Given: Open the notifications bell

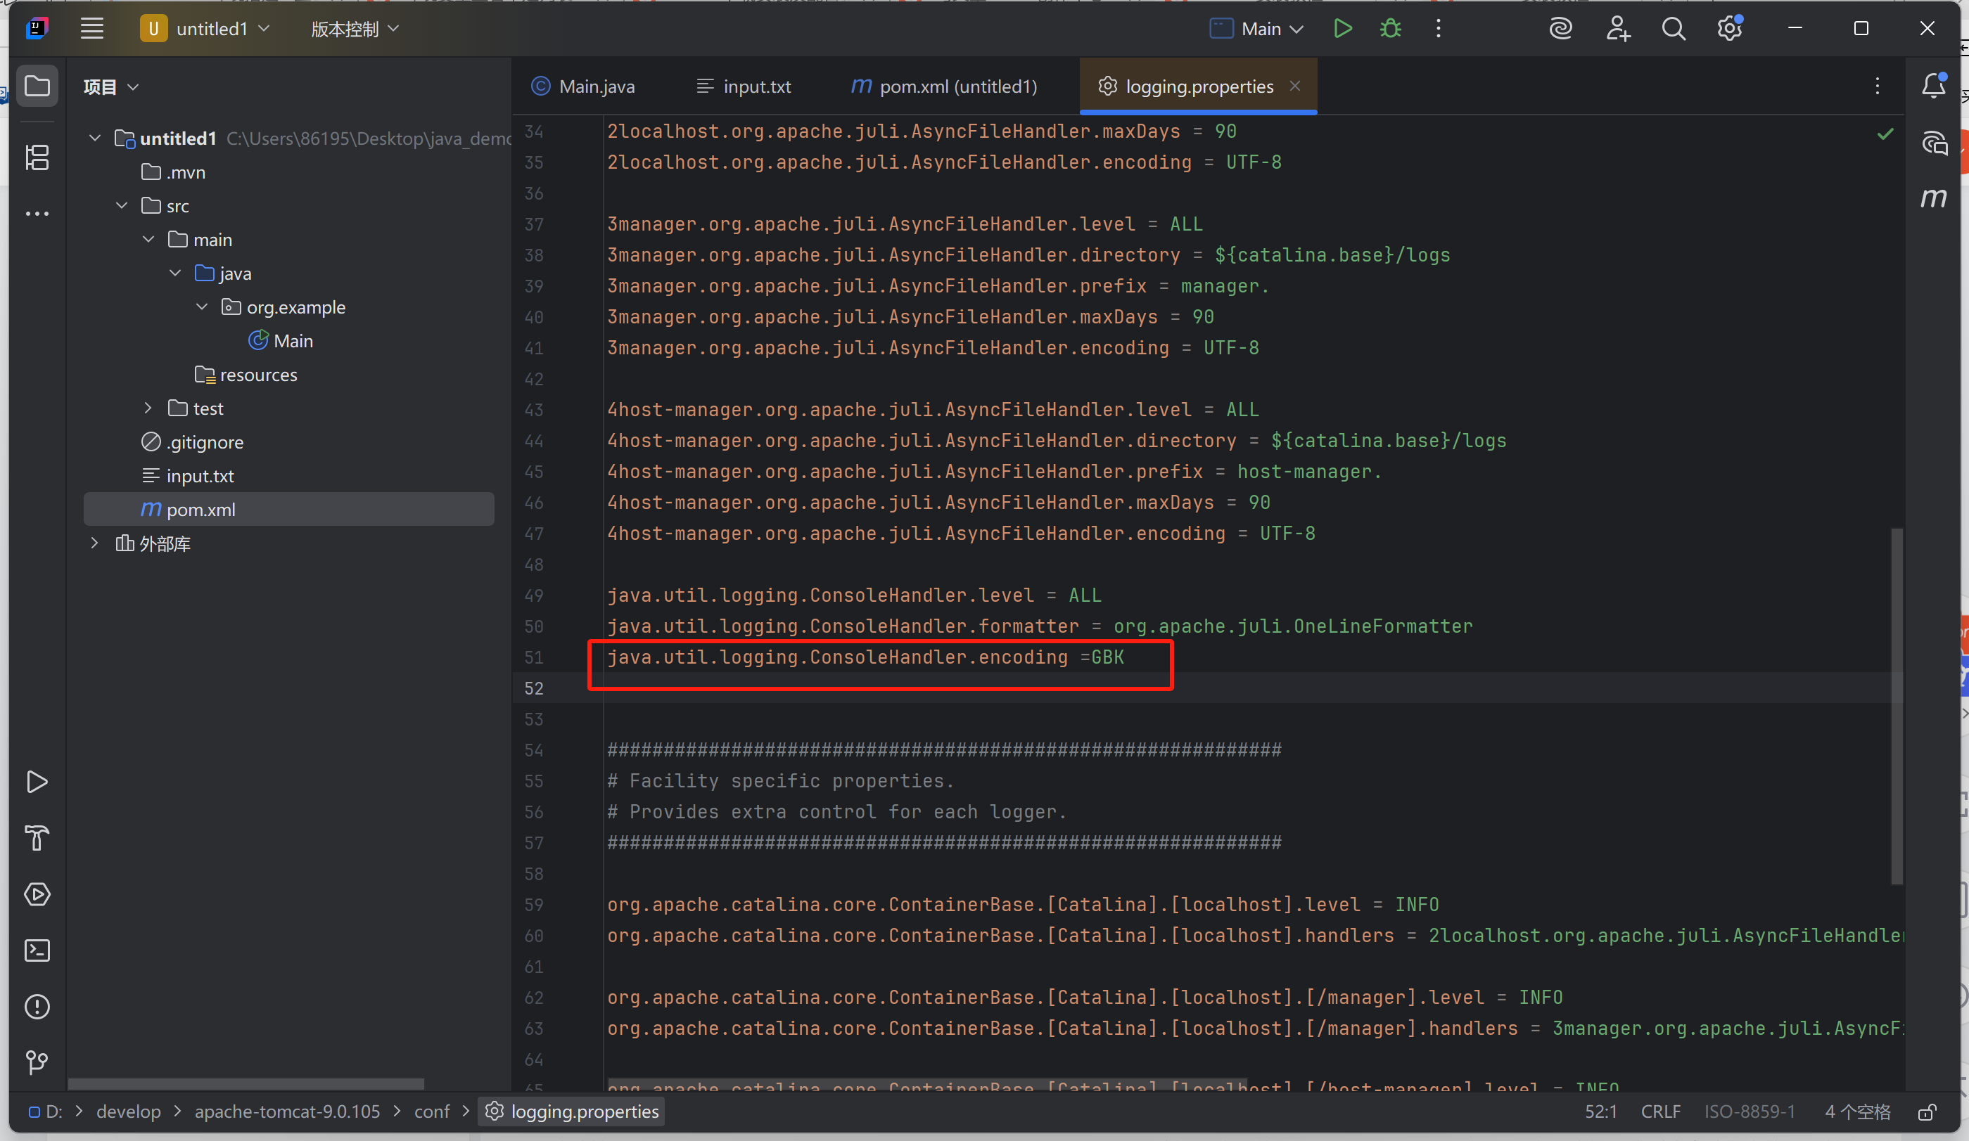Looking at the screenshot, I should pos(1934,86).
